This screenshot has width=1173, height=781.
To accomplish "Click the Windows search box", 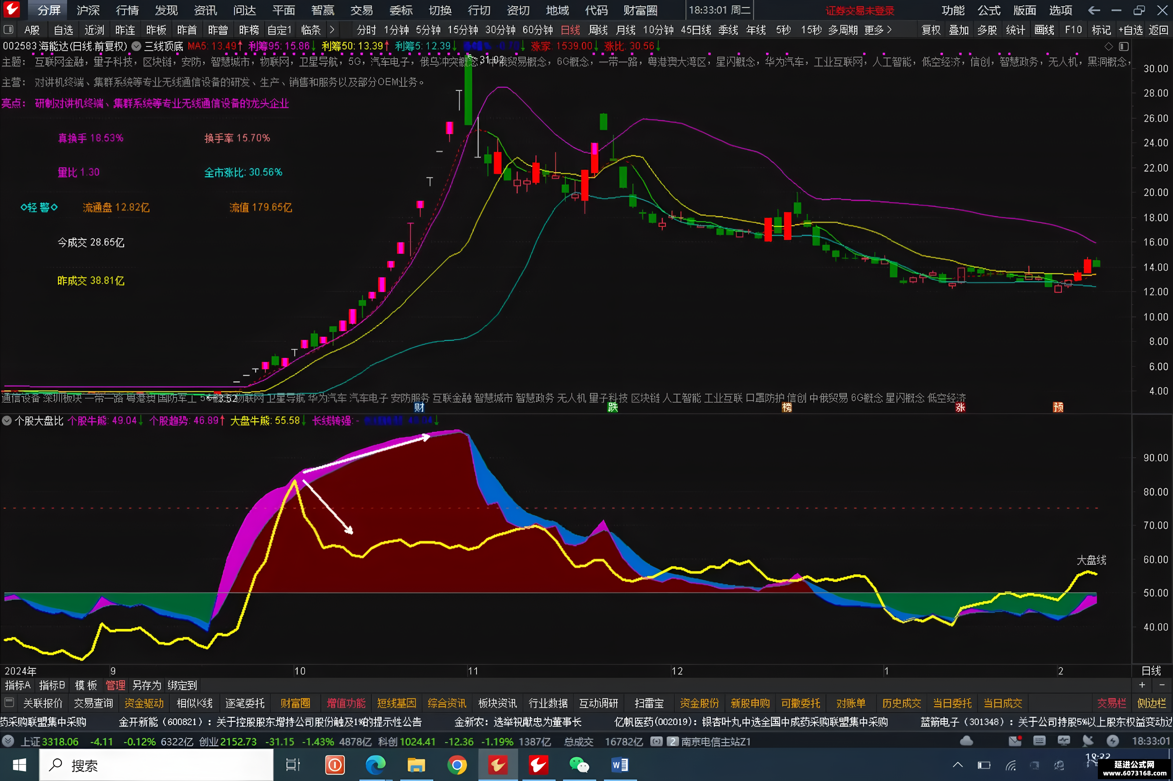I will tap(156, 765).
